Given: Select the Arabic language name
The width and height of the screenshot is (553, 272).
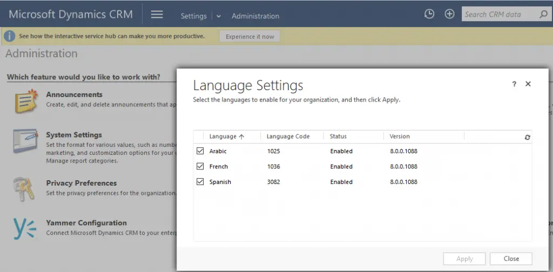Looking at the screenshot, I should pyautogui.click(x=218, y=151).
